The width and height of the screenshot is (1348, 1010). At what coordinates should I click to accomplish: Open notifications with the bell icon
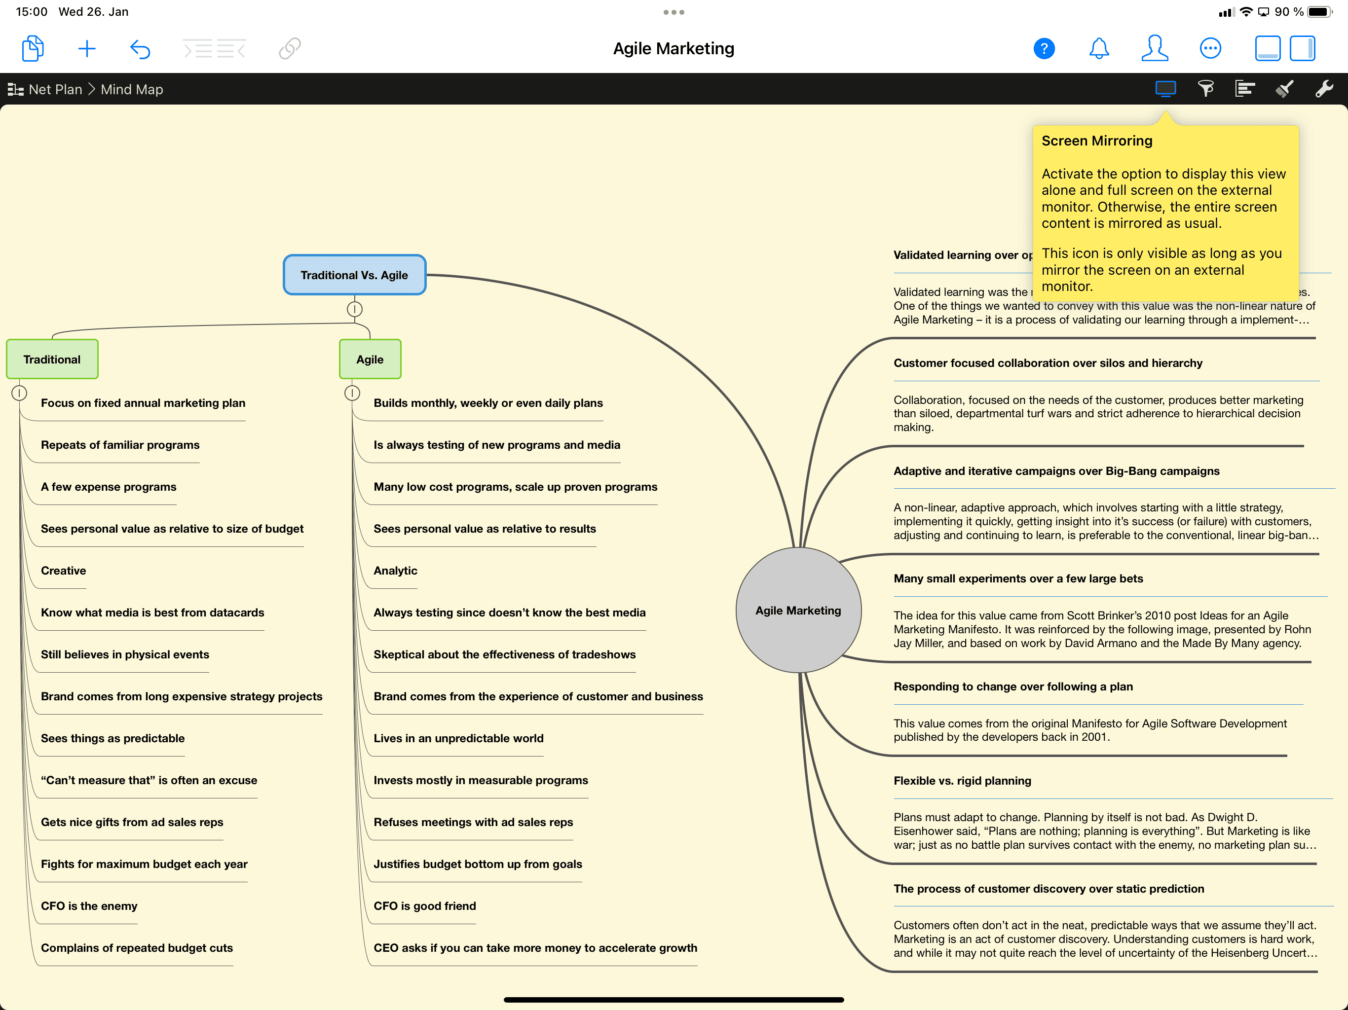(1099, 48)
